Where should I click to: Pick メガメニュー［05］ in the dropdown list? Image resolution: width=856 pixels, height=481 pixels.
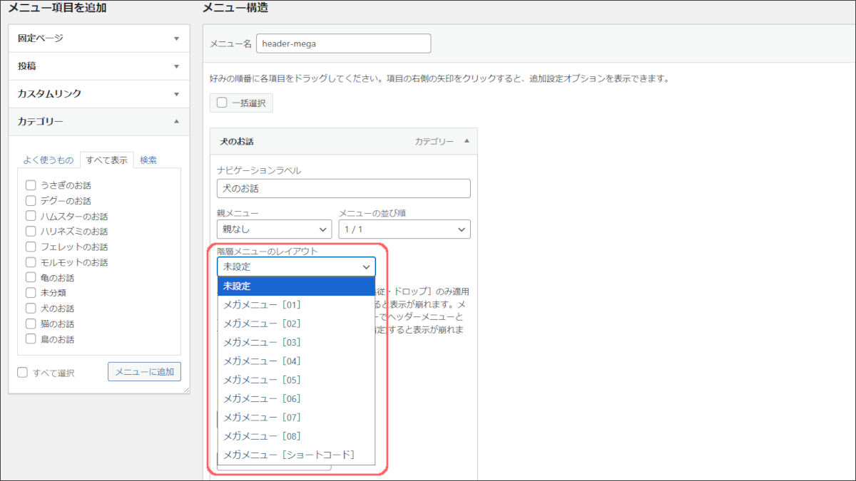[262, 380]
